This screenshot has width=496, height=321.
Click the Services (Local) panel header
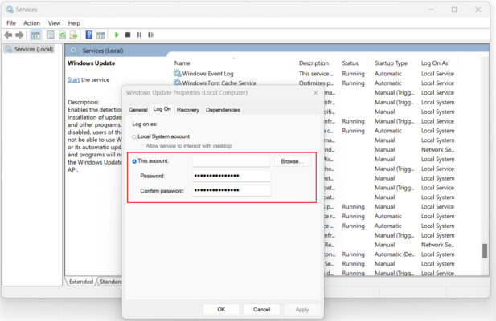coord(102,51)
